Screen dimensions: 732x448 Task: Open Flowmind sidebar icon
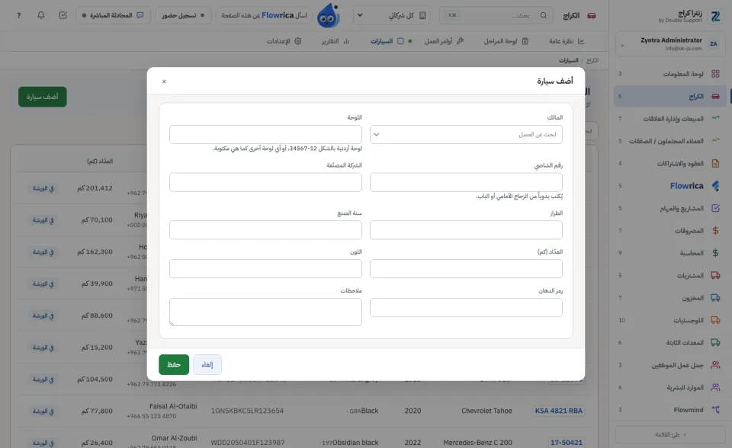(715, 410)
